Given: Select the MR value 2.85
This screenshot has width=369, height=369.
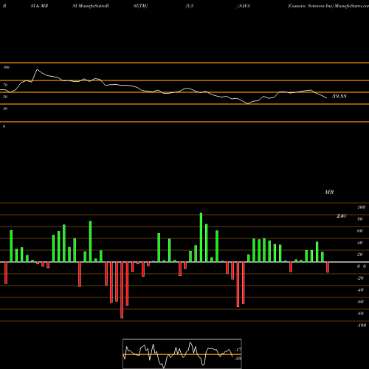Looking at the screenshot, I should pos(342,216).
